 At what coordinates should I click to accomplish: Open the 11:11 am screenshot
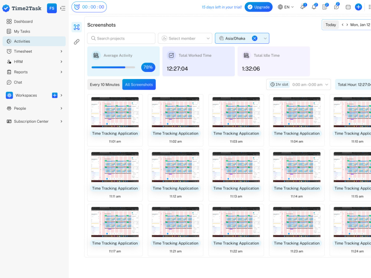coord(115,167)
